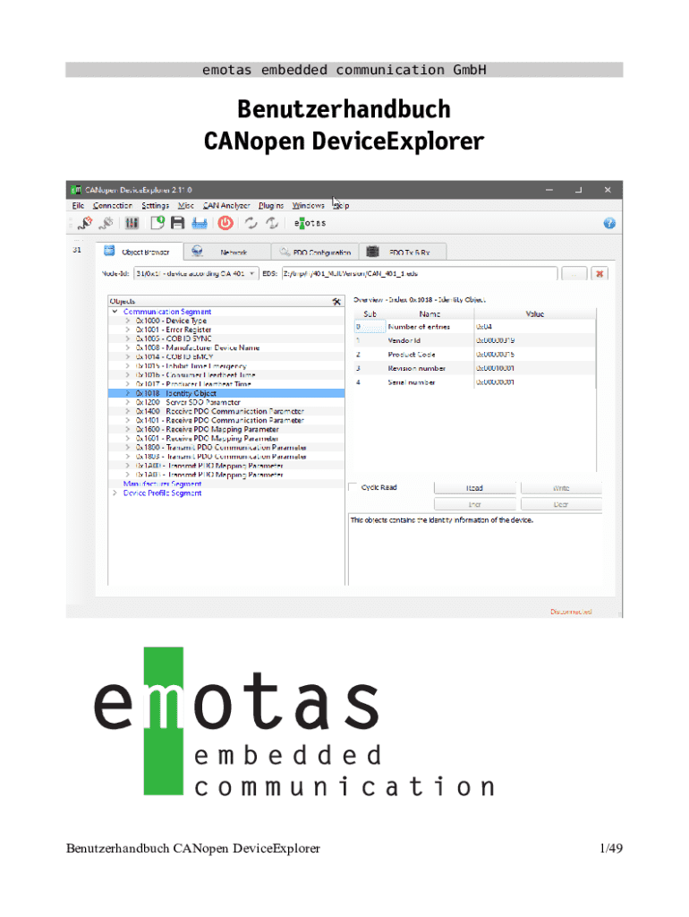Open the Windows menu
The image size is (689, 917).
pyautogui.click(x=308, y=205)
